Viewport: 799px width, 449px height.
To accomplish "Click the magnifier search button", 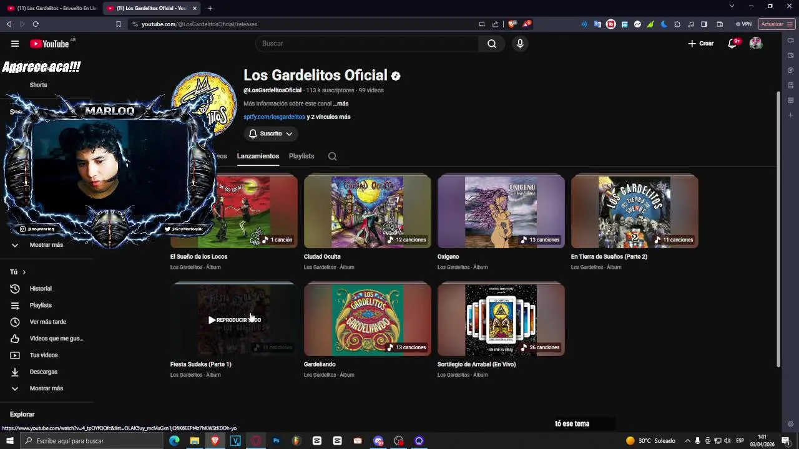I will click(492, 44).
